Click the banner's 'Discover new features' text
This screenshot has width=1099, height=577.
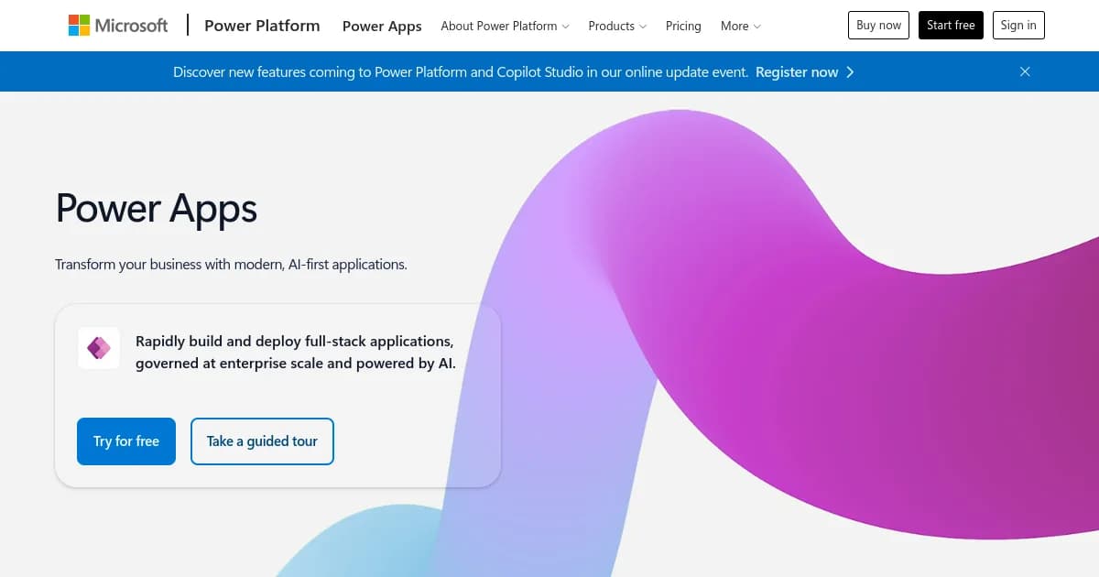[x=461, y=71]
